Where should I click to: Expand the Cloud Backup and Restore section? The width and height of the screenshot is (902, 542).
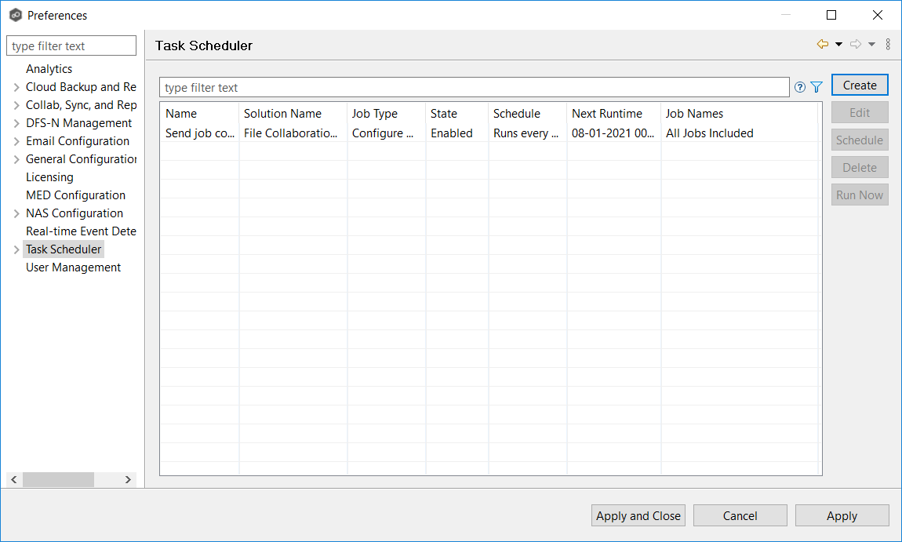tap(15, 86)
